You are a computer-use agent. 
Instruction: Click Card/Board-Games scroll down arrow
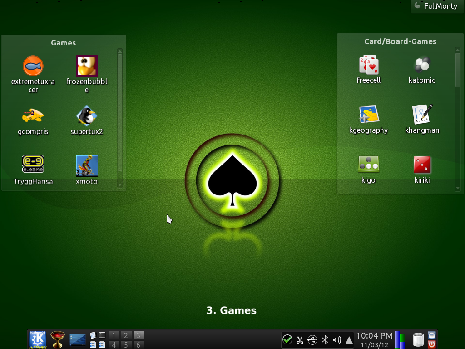coord(458,188)
